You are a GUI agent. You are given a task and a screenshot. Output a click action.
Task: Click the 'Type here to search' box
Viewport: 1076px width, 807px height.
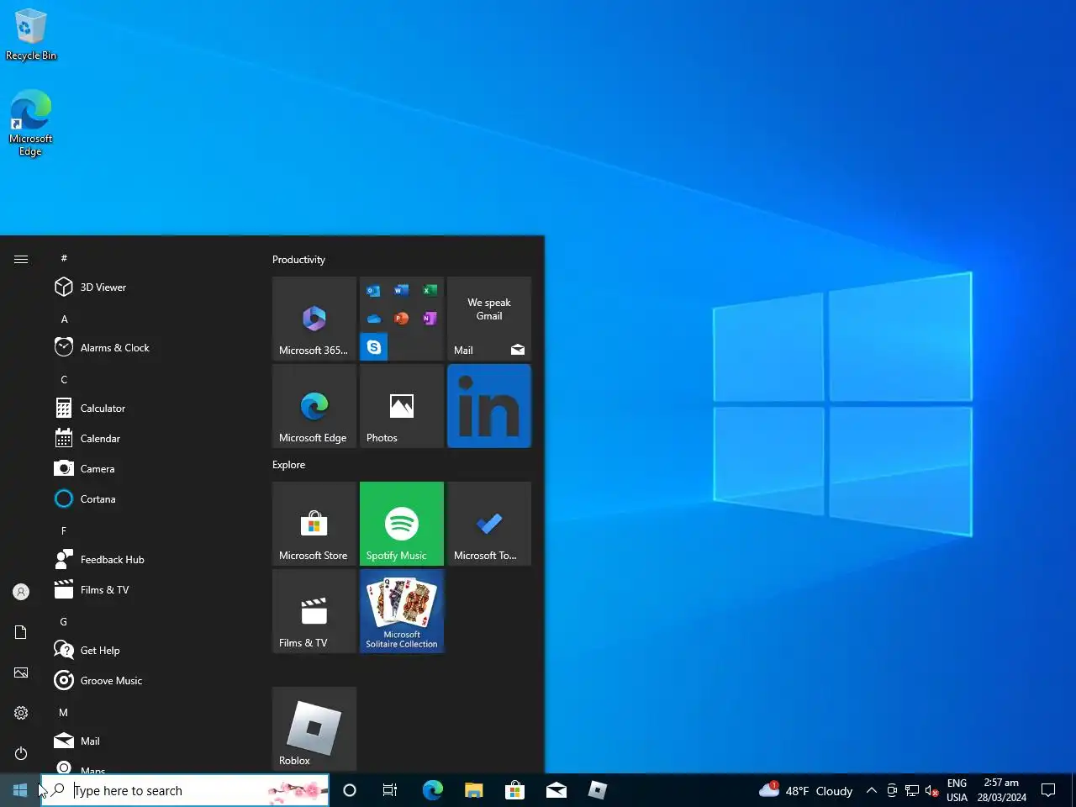pyautogui.click(x=185, y=790)
